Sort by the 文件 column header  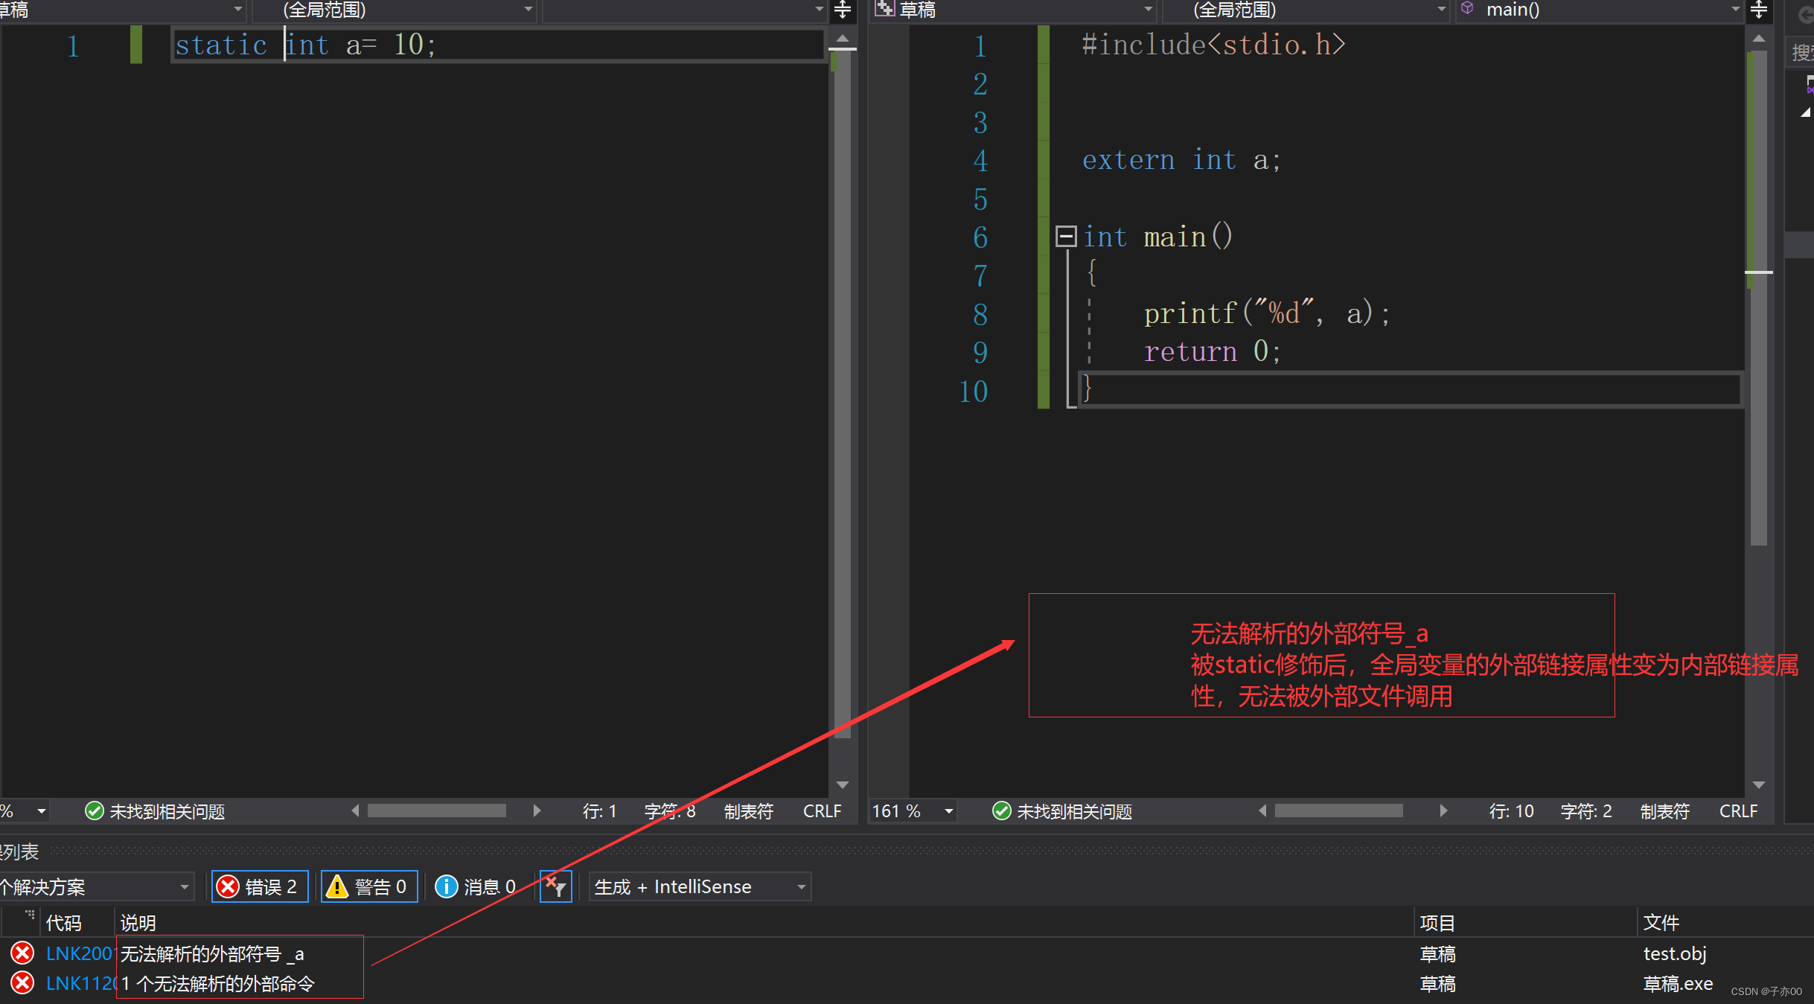(x=1661, y=923)
